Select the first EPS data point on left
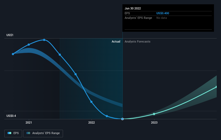221x140 pixels. [13, 54]
